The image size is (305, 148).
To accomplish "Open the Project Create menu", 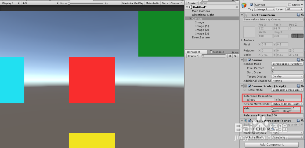I will point(192,56).
